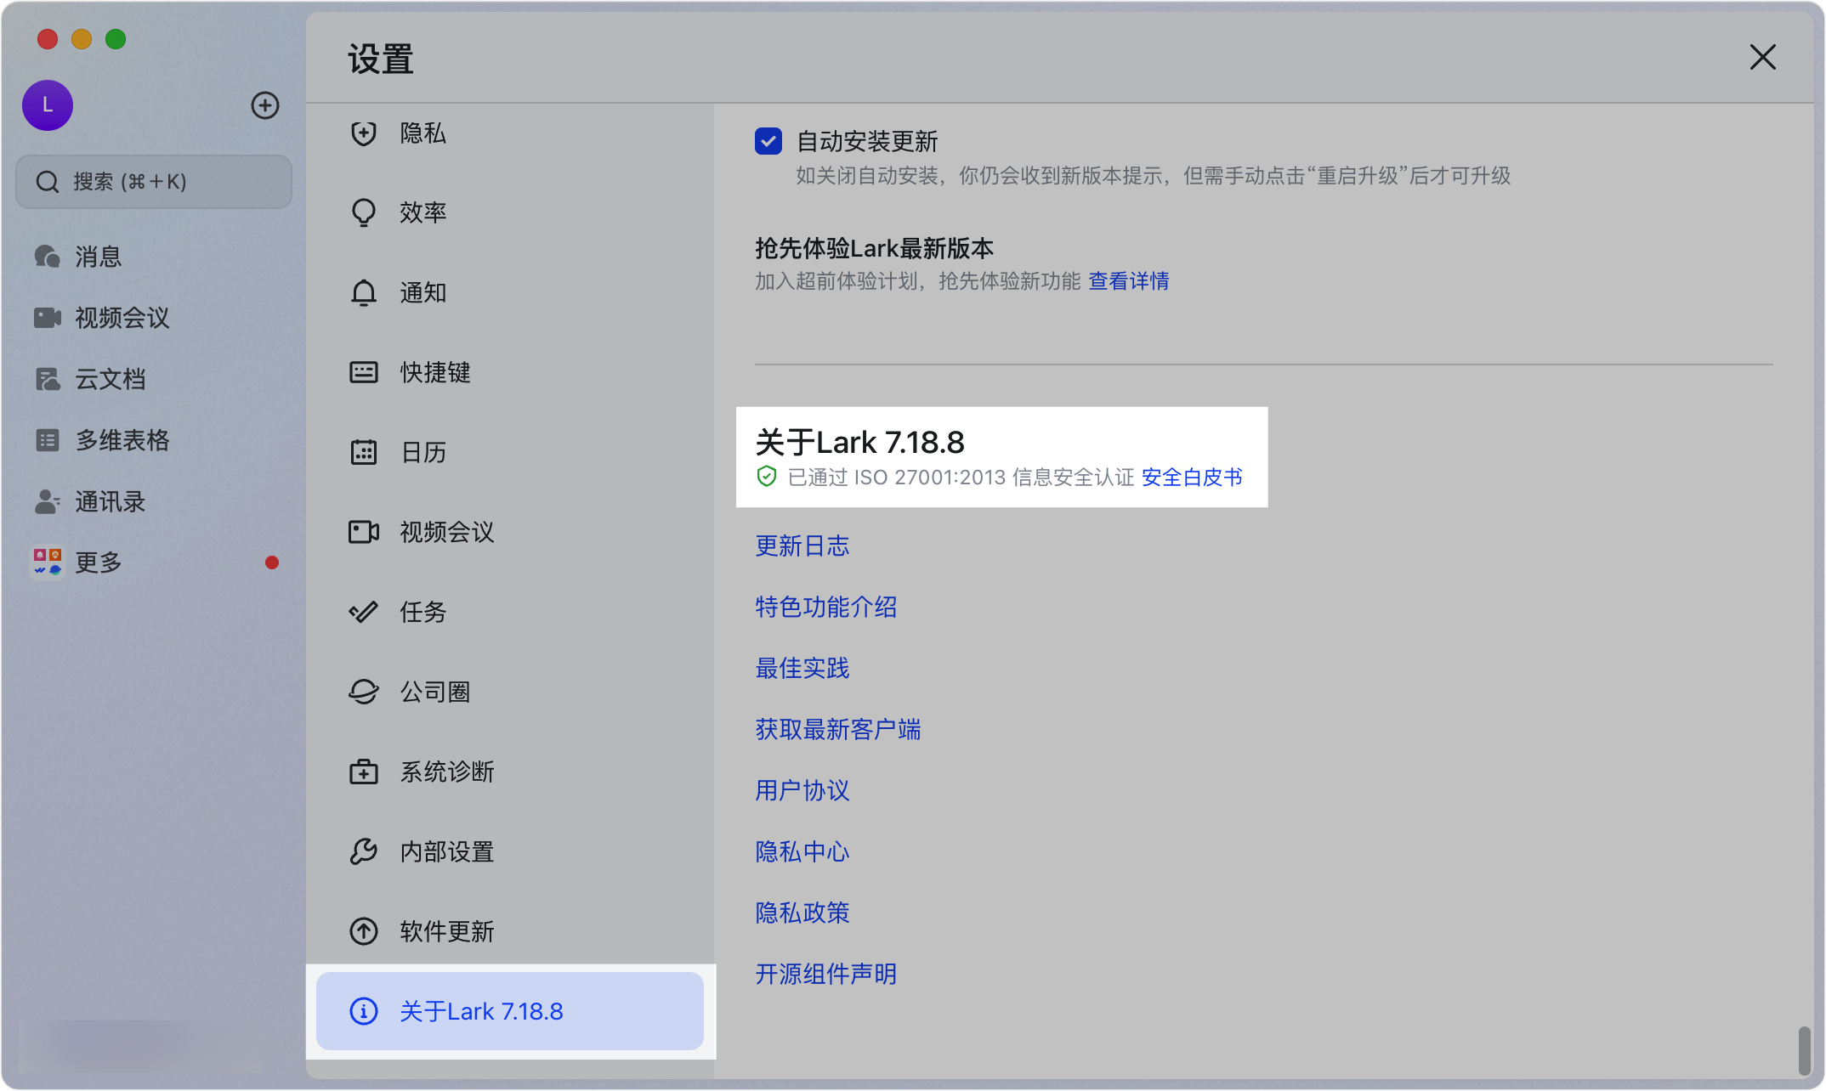Click the plus icon beside the avatar
This screenshot has height=1091, width=1826.
(x=265, y=105)
